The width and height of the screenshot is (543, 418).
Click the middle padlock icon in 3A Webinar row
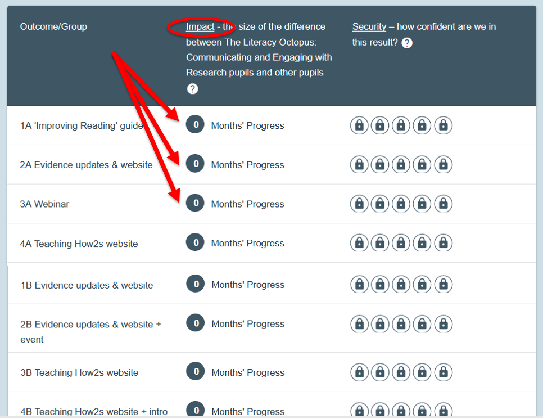tap(401, 204)
